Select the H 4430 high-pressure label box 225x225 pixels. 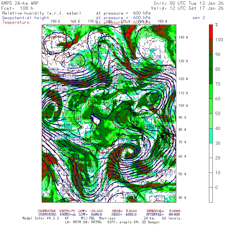(152, 54)
